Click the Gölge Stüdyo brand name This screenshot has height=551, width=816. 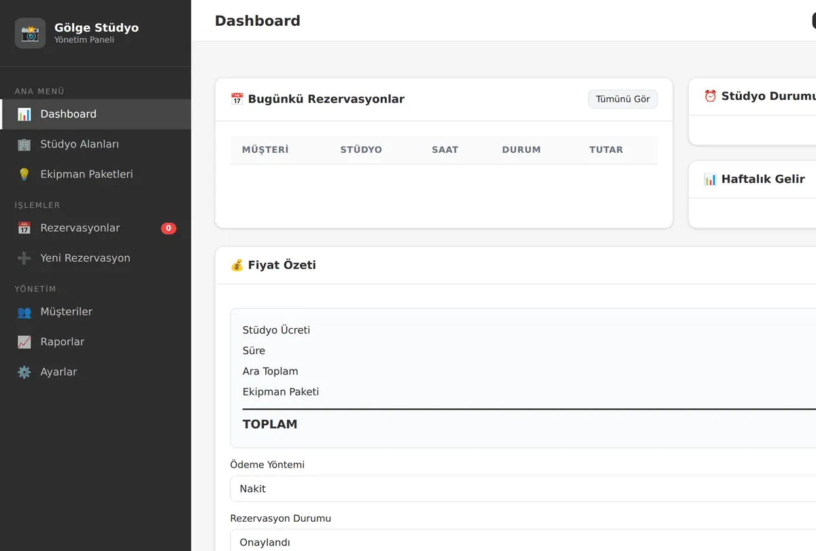pyautogui.click(x=97, y=28)
